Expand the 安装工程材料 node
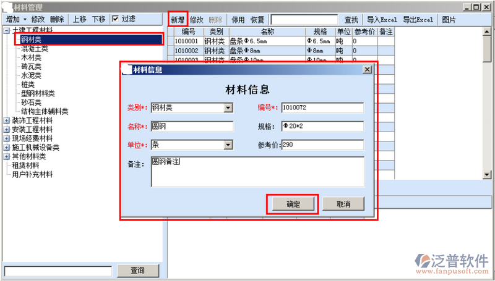Screen dimensions: 495x281 tap(7, 130)
